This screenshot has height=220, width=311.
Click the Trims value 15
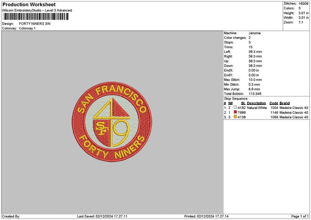[x=250, y=47]
